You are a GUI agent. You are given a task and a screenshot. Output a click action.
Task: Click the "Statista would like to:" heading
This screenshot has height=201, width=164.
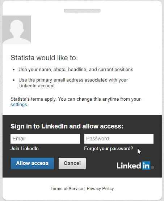click(44, 58)
